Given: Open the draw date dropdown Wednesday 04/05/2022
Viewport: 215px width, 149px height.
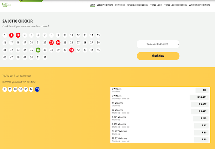Looking at the screenshot, I should (158, 44).
